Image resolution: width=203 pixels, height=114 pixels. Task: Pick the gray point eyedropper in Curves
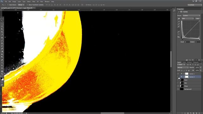coord(179,24)
